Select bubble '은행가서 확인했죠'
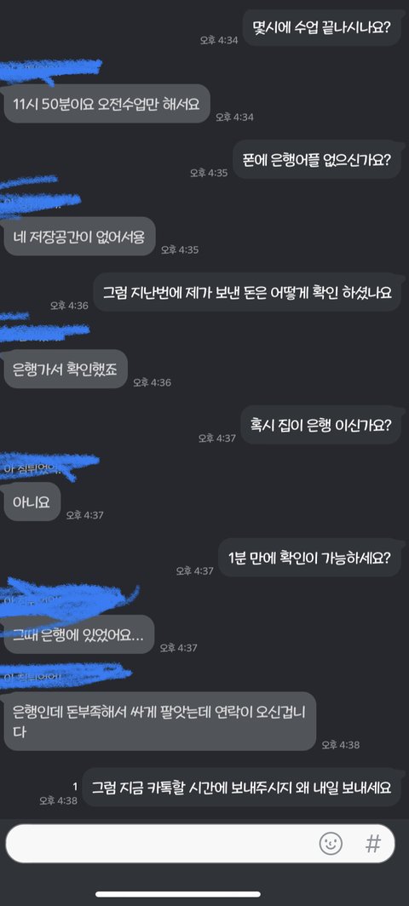This screenshot has width=409, height=906. click(66, 369)
